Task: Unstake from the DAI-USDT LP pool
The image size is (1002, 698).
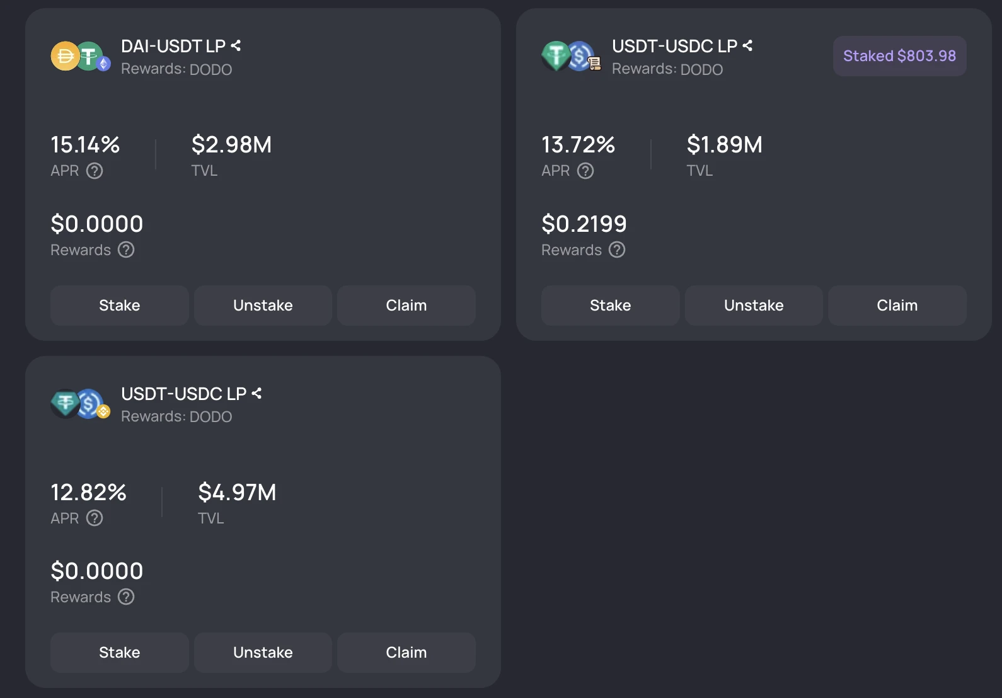Action: pos(263,306)
